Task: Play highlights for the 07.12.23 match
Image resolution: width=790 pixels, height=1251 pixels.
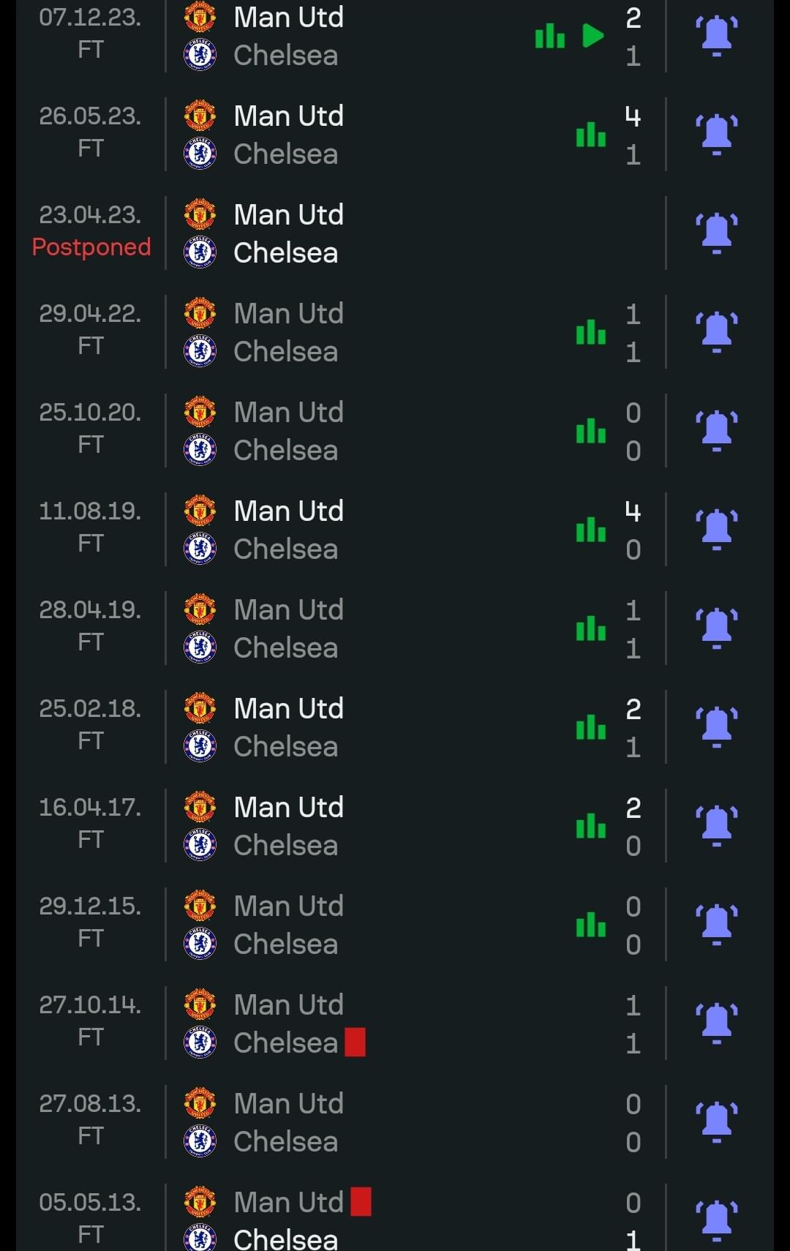Action: coord(593,36)
